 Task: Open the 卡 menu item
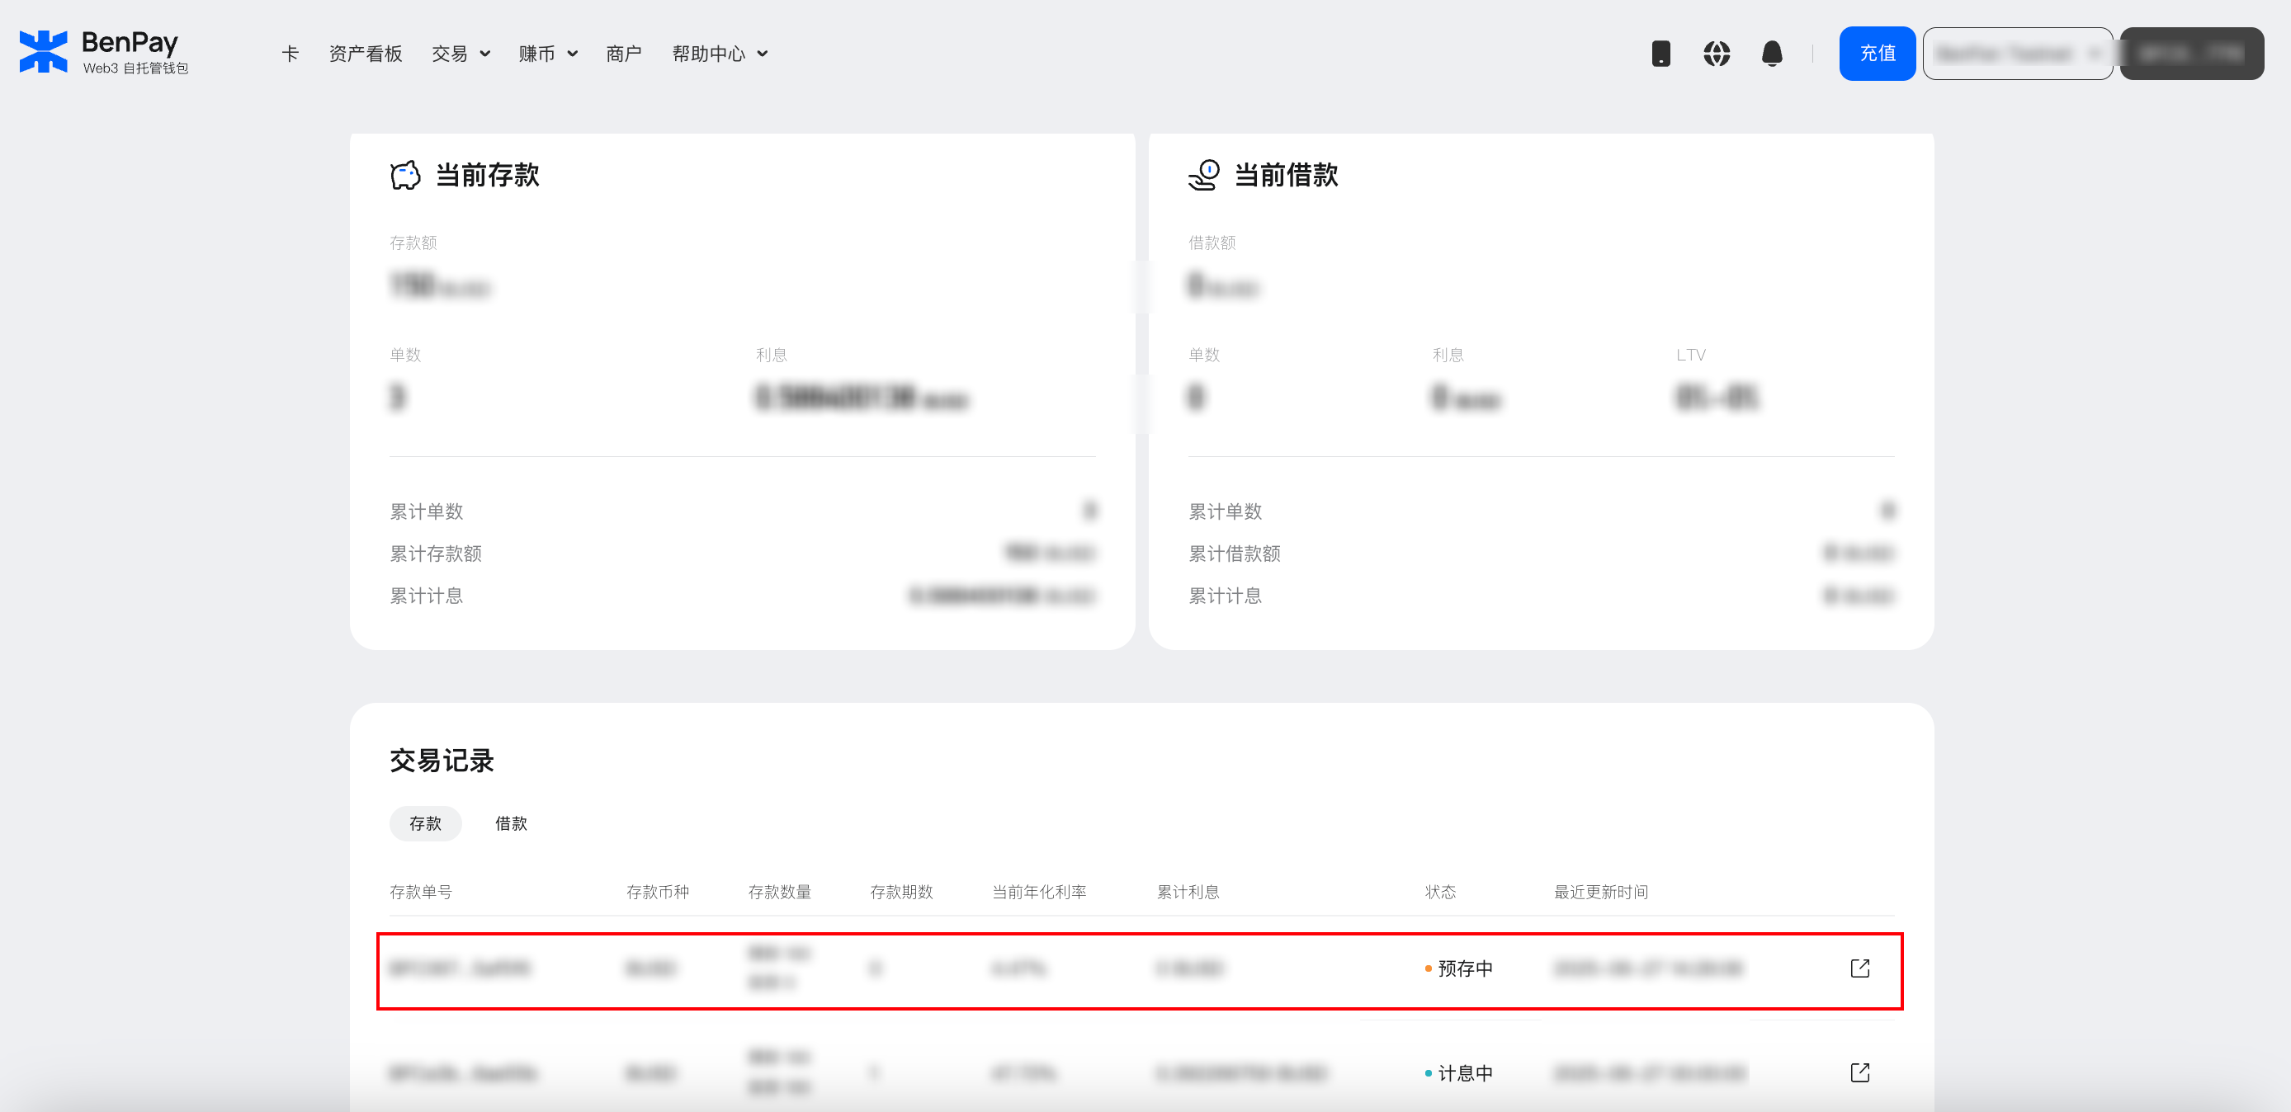[x=290, y=54]
